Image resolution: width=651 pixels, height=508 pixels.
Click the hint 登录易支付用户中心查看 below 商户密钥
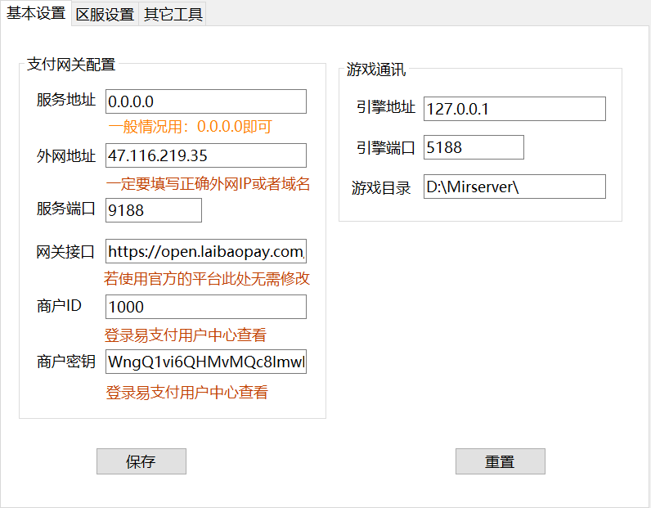(x=186, y=392)
